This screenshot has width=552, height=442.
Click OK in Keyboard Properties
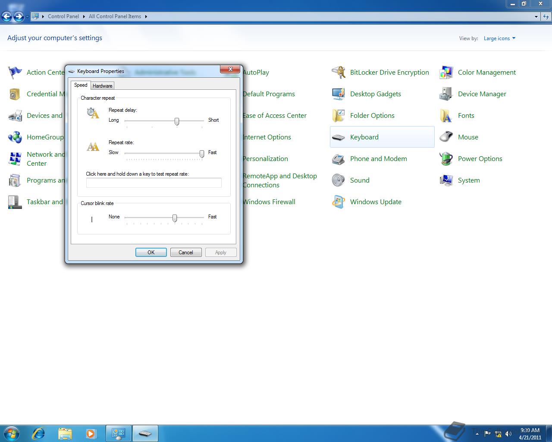[151, 253]
